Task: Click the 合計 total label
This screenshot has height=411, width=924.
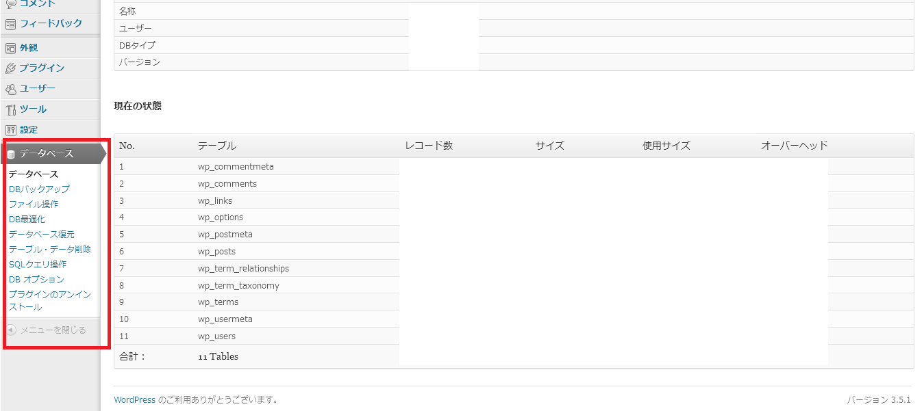Action: [x=133, y=357]
